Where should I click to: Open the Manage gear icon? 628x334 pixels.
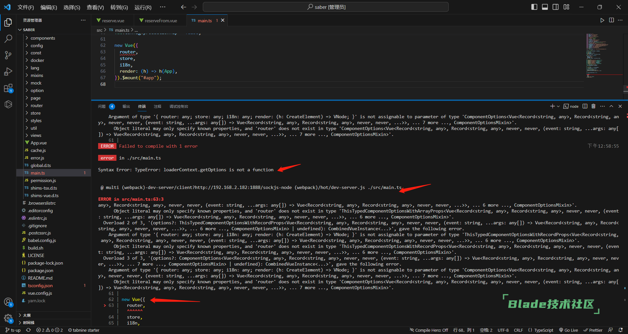tap(8, 318)
